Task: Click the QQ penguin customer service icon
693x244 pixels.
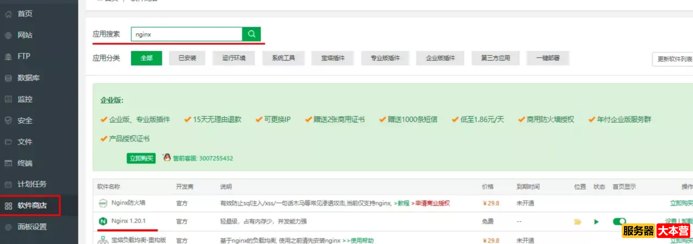Action: [x=167, y=158]
